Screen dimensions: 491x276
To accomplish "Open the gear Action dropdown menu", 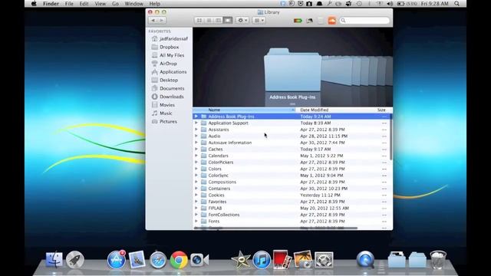I will click(242, 21).
